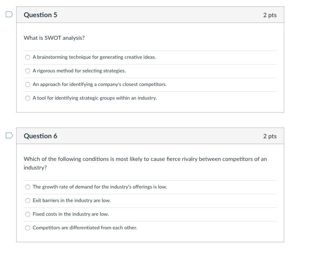318x253 pixels.
Task: Click inside the Question 5 answer area
Action: 150,77
